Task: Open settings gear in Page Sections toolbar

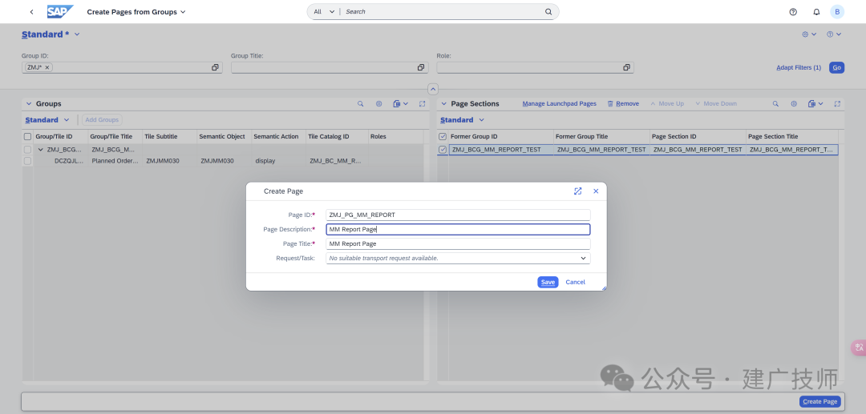Action: 794,103
